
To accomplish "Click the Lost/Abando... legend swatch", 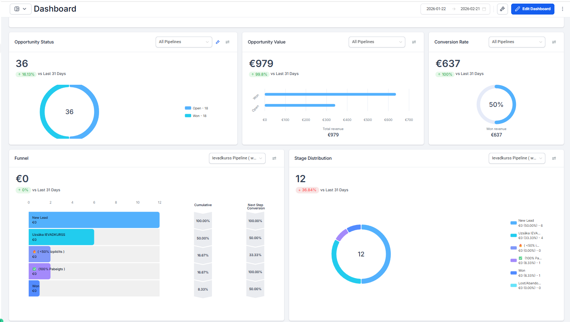I will pos(513,285).
